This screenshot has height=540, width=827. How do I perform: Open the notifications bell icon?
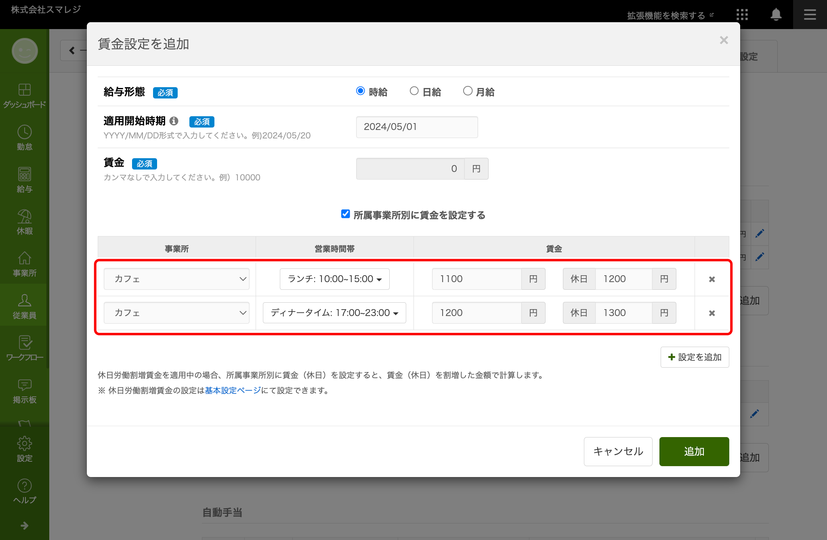coord(776,15)
